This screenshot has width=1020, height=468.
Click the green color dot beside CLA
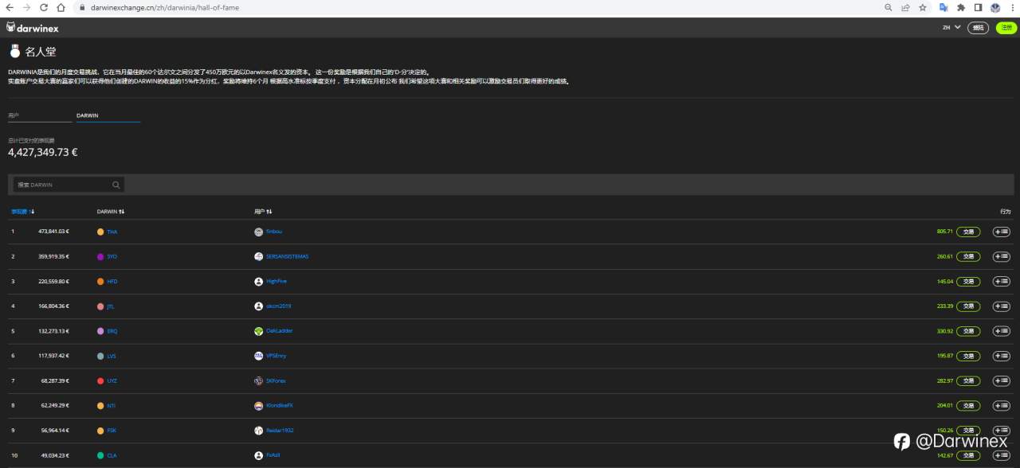[x=100, y=455]
